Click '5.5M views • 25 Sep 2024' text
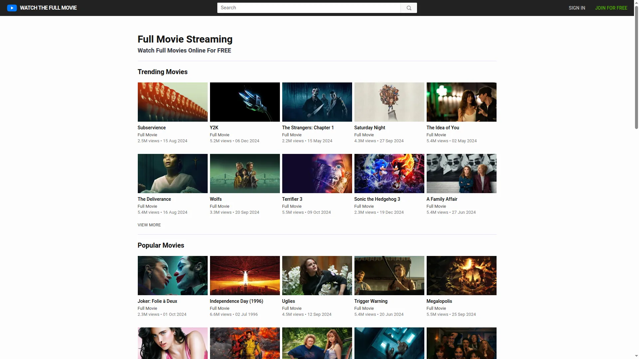The width and height of the screenshot is (639, 359). [451, 314]
